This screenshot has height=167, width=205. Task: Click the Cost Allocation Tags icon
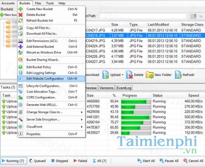click(20, 92)
